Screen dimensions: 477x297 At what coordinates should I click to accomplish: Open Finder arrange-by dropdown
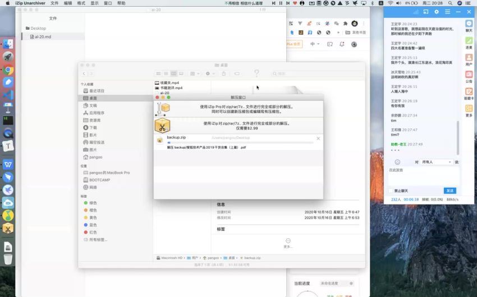194,73
